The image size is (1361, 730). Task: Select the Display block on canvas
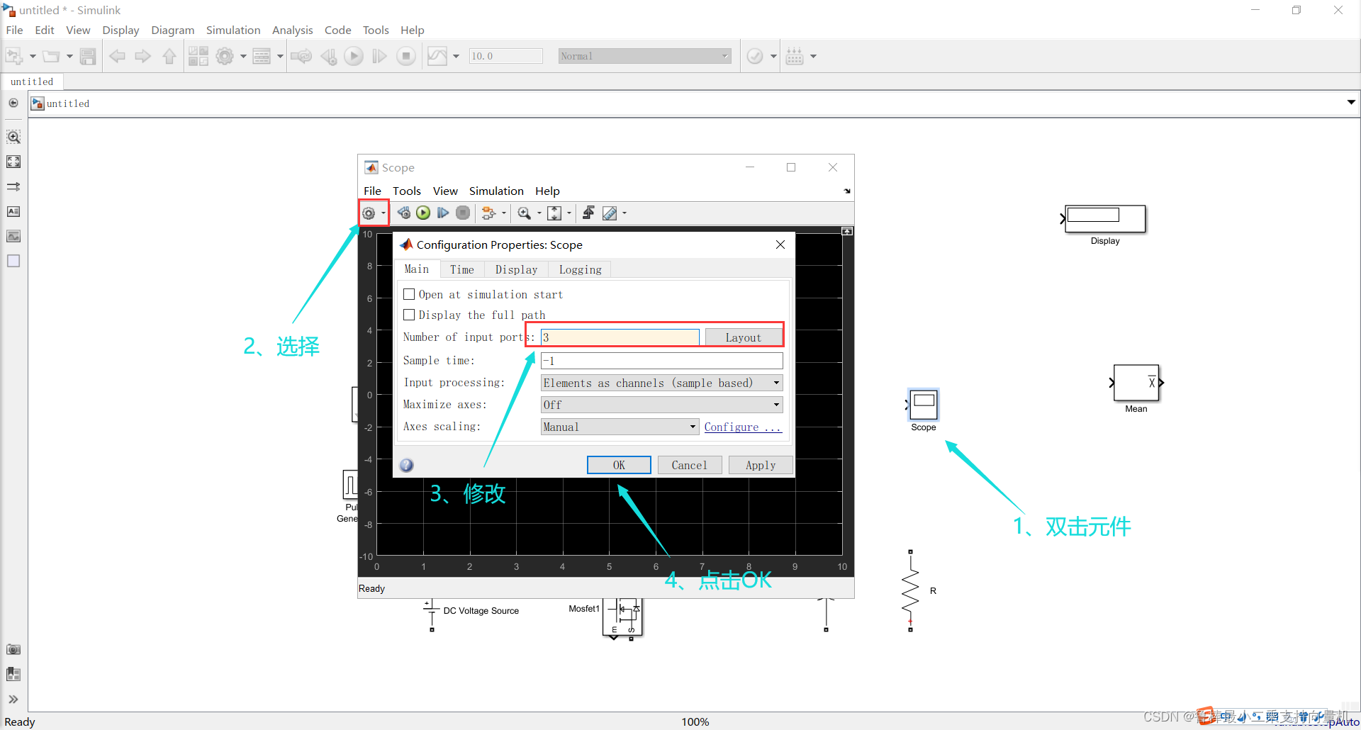(1105, 219)
